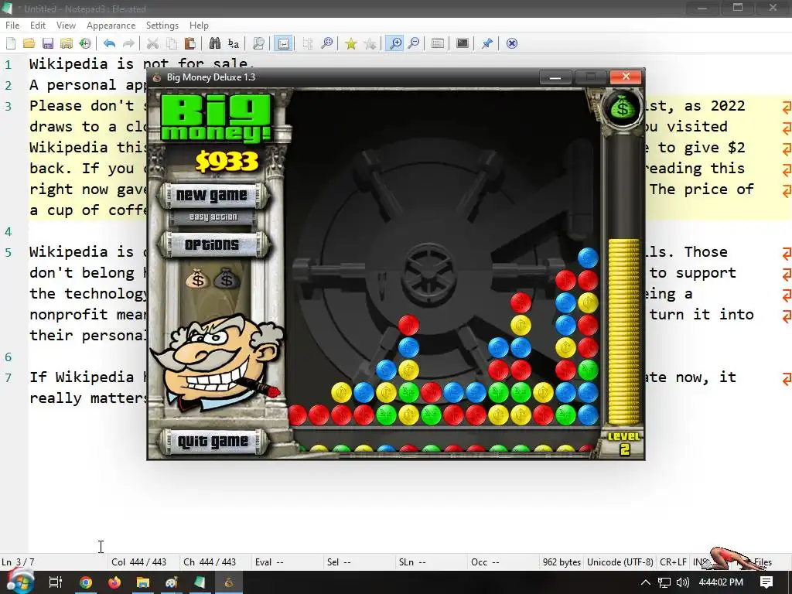Open File Explorer from the taskbar
Screen dimensions: 792x594
coord(143,582)
